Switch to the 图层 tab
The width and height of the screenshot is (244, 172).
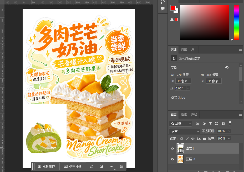point(173,114)
